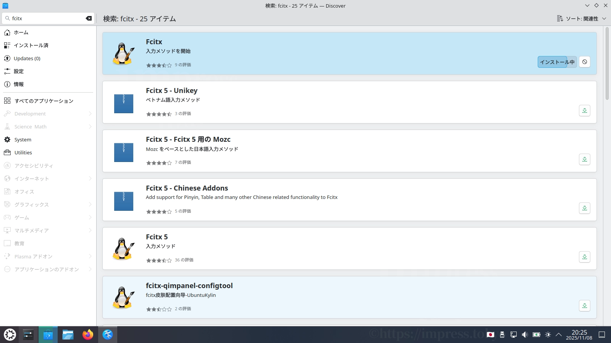The image size is (611, 343).
Task: Click the Chinese Addons package icon
Action: pyautogui.click(x=123, y=201)
